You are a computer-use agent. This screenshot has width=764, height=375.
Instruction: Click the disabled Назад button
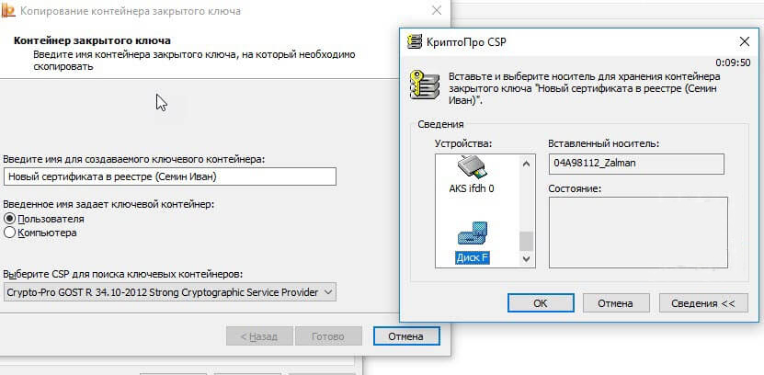click(x=259, y=336)
